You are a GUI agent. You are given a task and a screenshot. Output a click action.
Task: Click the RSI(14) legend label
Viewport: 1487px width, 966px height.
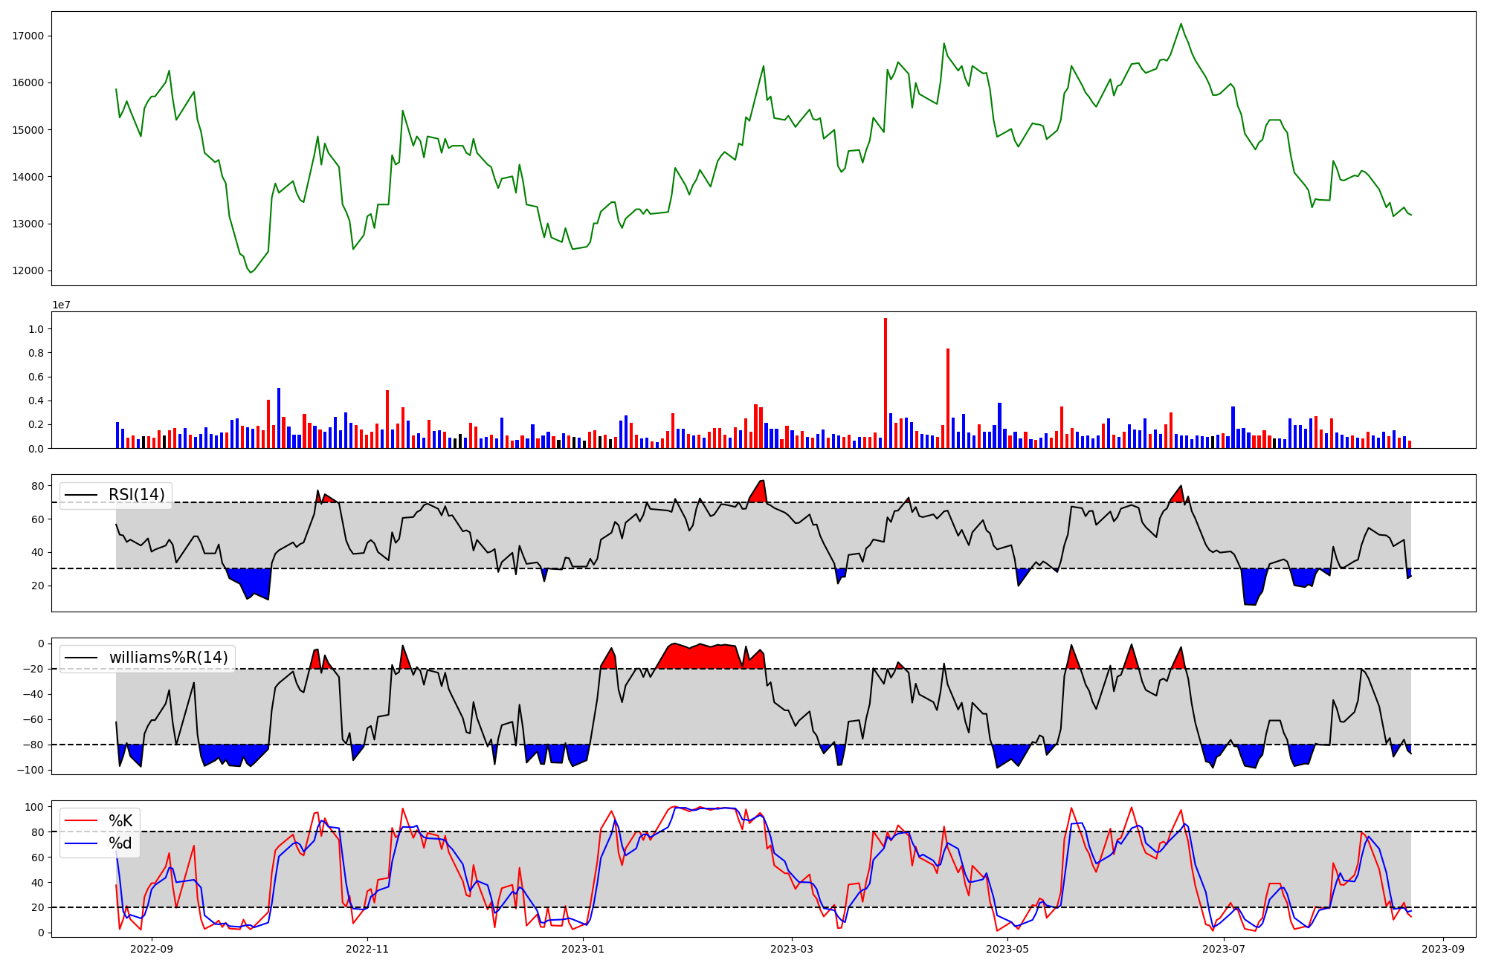[137, 495]
